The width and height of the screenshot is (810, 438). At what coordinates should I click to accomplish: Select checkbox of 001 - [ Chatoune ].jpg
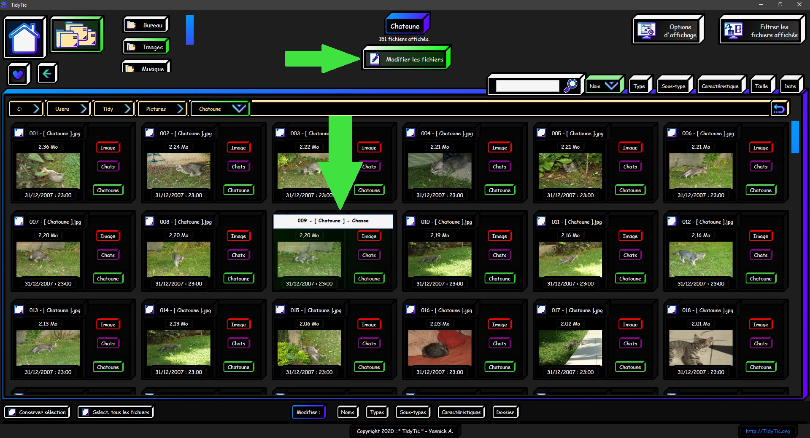(x=19, y=133)
